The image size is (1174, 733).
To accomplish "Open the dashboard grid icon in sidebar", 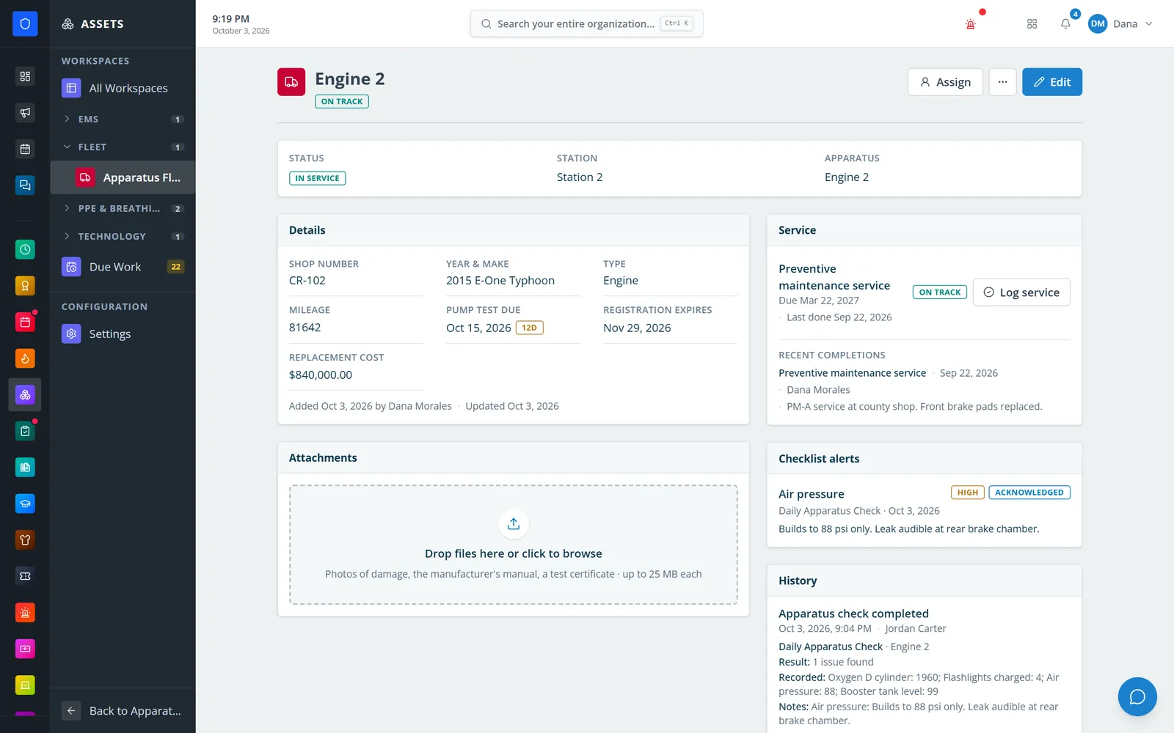I will tap(25, 76).
